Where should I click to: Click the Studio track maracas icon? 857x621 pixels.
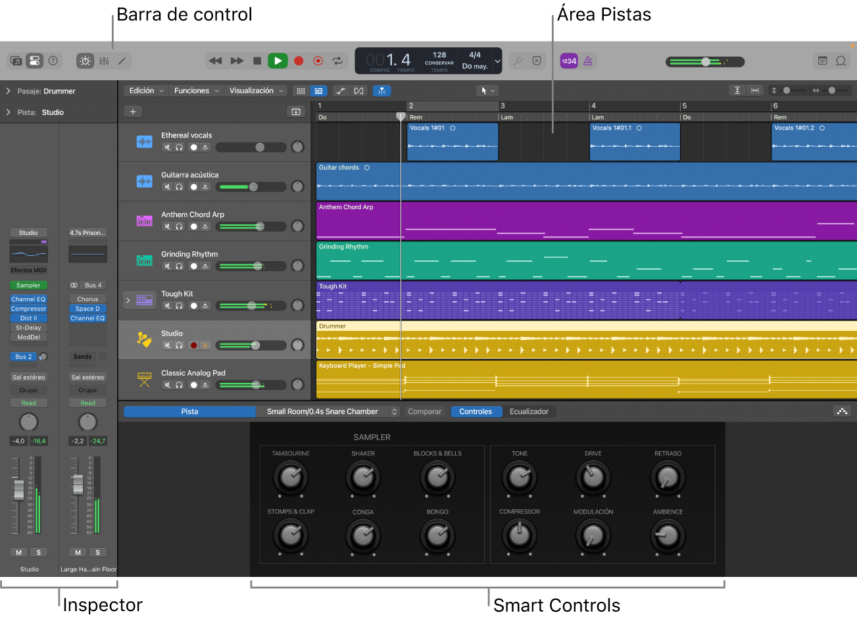pos(143,339)
